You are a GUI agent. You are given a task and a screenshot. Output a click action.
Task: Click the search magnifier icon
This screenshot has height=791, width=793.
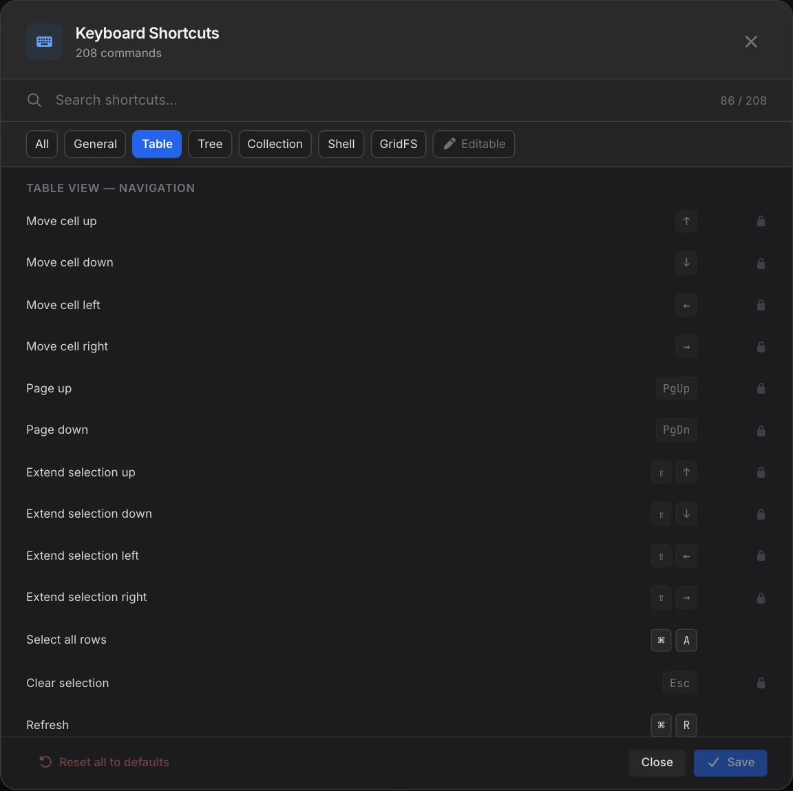point(34,100)
